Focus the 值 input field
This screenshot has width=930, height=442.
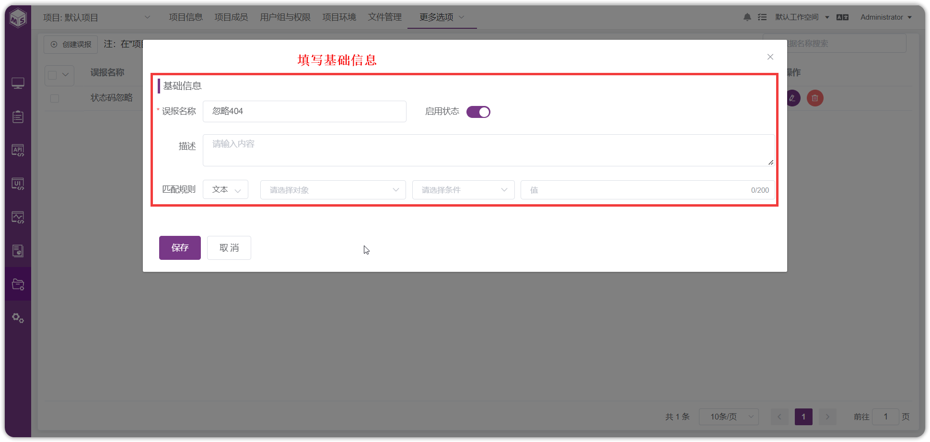[x=648, y=190]
